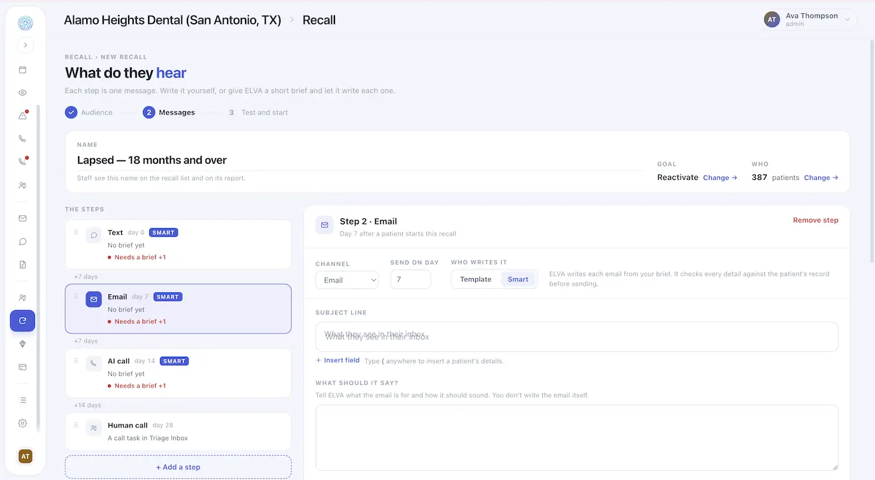Click the +14 days interval label

[x=87, y=405]
